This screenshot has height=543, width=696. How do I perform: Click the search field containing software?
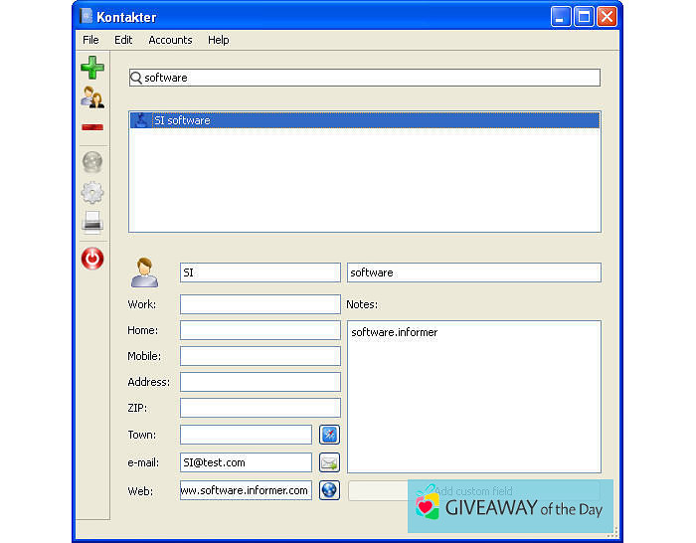tap(368, 78)
